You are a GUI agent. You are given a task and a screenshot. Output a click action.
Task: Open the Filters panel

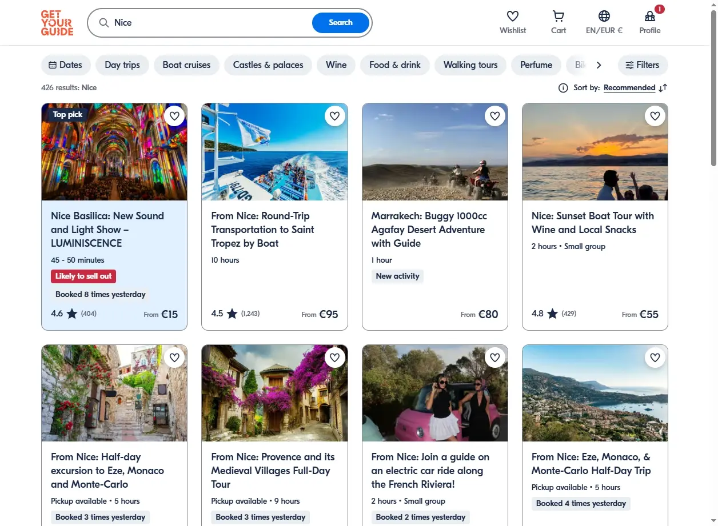coord(643,65)
